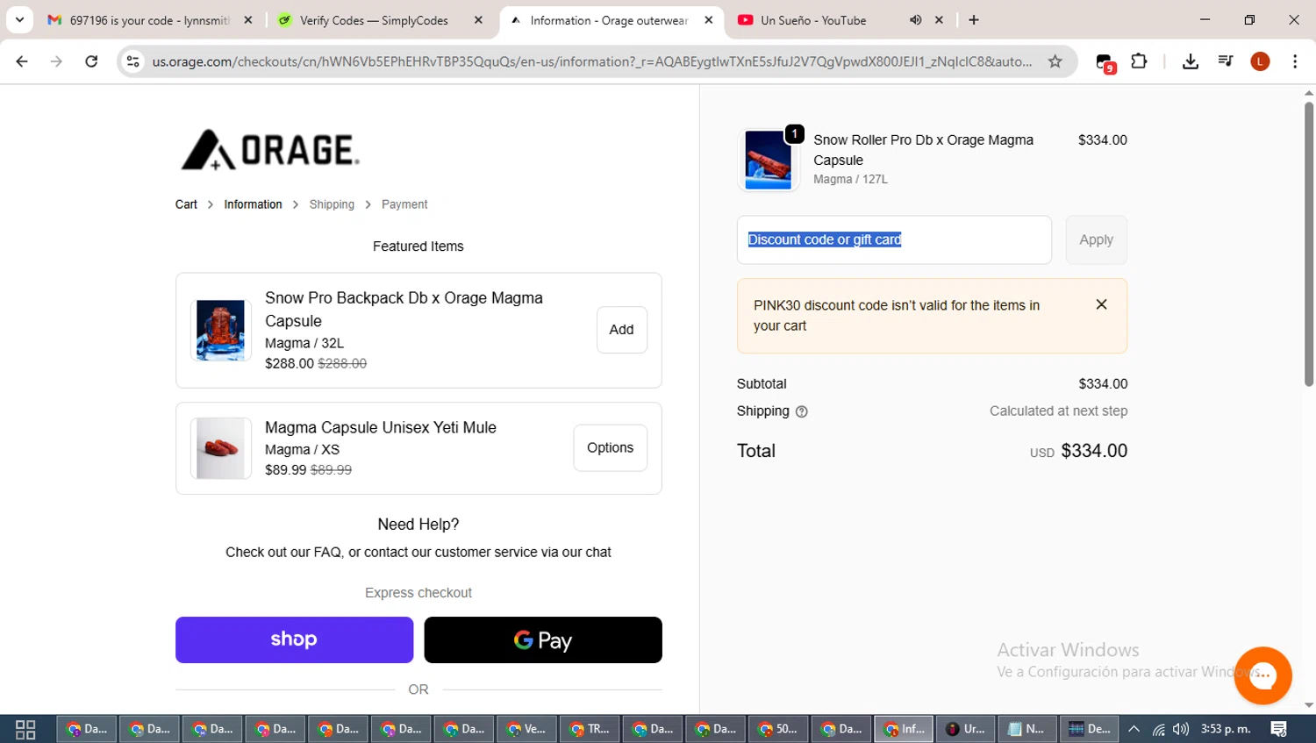Select Payment breadcrumb step

404,204
